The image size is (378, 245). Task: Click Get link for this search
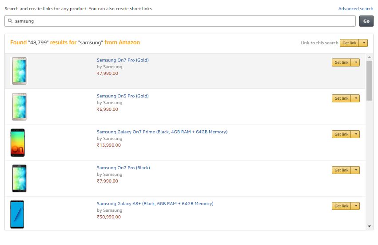tap(349, 43)
